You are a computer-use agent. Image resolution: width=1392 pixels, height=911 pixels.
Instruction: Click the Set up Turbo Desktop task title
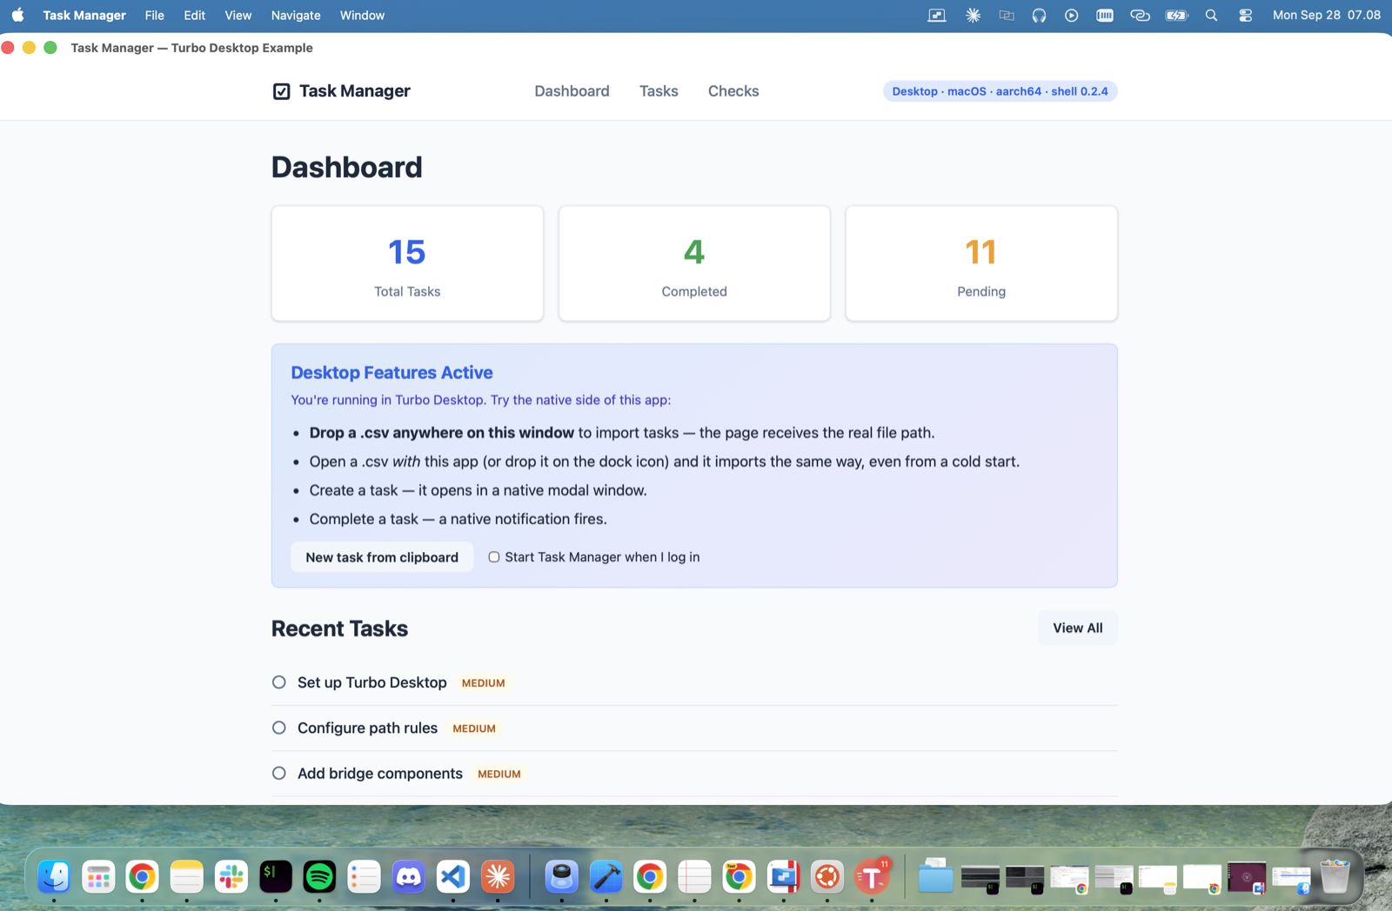point(371,682)
